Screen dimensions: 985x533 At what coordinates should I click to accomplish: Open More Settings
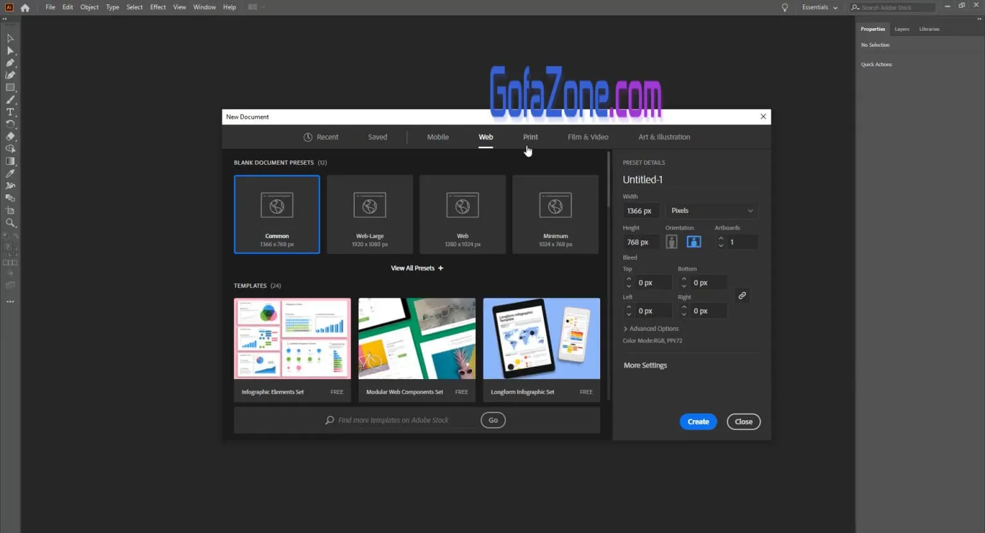(x=645, y=366)
